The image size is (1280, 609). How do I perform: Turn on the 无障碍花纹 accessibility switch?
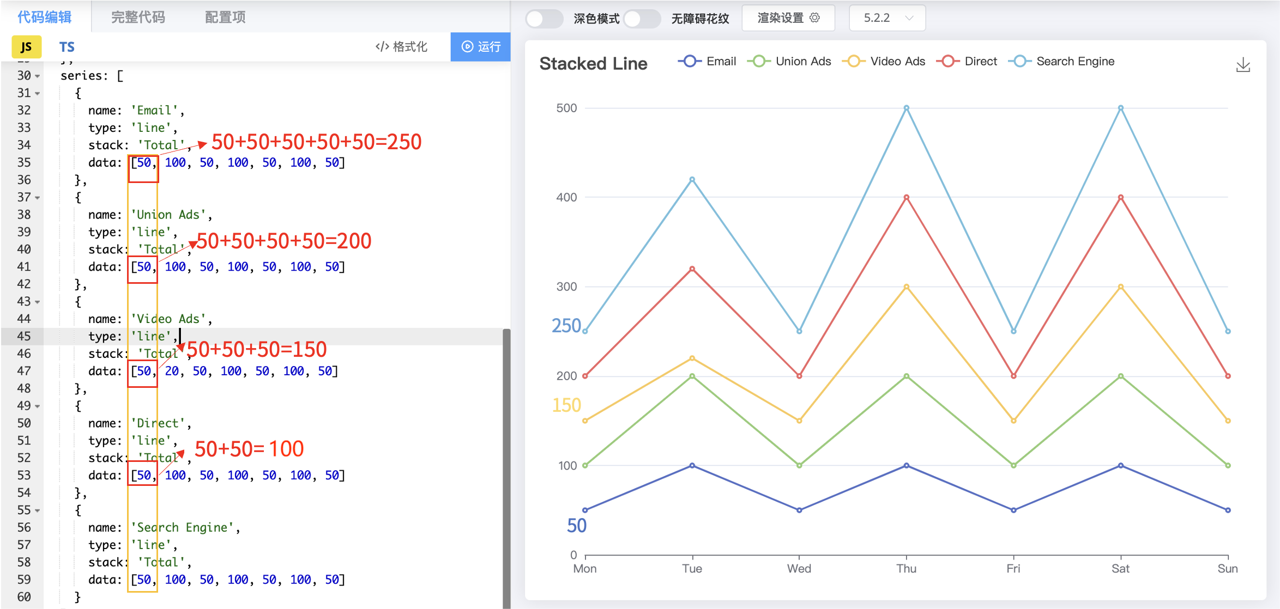point(642,18)
